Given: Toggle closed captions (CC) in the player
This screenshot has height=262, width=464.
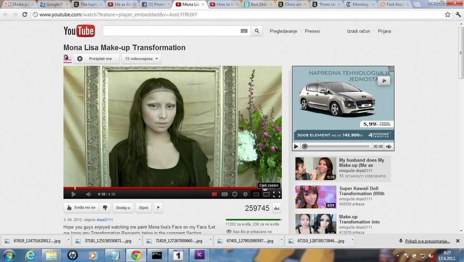Looking at the screenshot, I should pos(225,194).
